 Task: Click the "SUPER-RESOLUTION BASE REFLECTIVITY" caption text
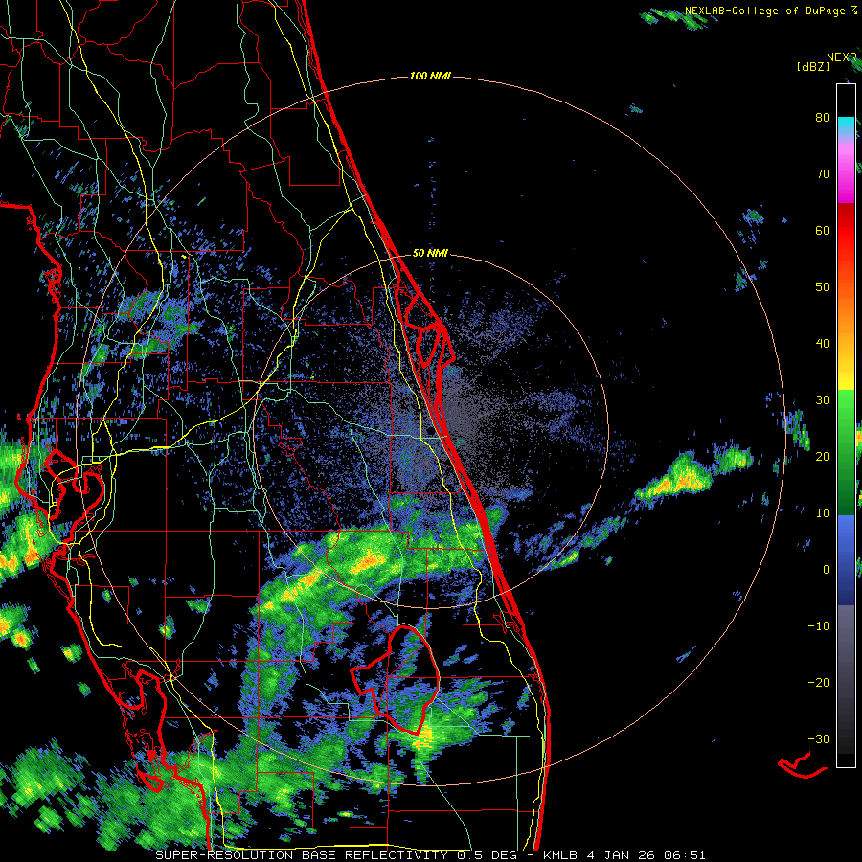[304, 855]
